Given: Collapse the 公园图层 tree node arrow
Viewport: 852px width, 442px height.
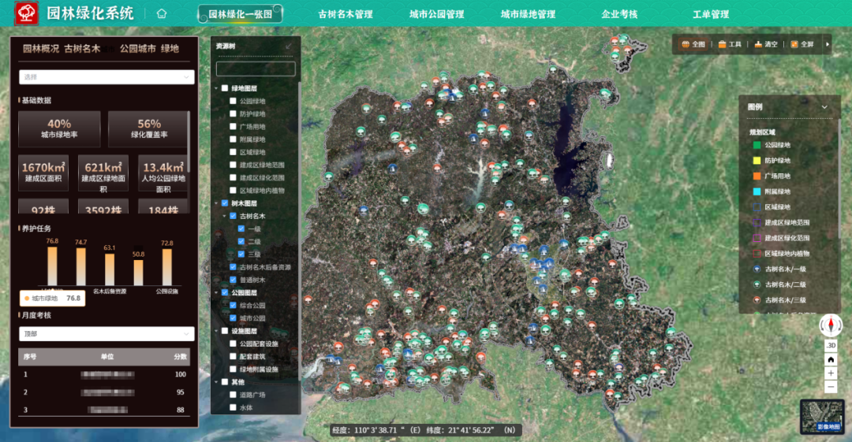Looking at the screenshot, I should click(x=216, y=292).
